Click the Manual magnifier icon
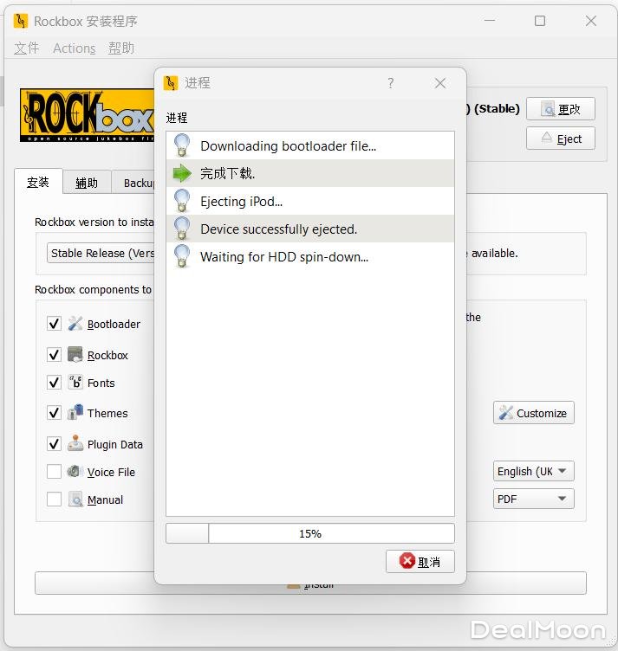This screenshot has width=618, height=651. 75,500
